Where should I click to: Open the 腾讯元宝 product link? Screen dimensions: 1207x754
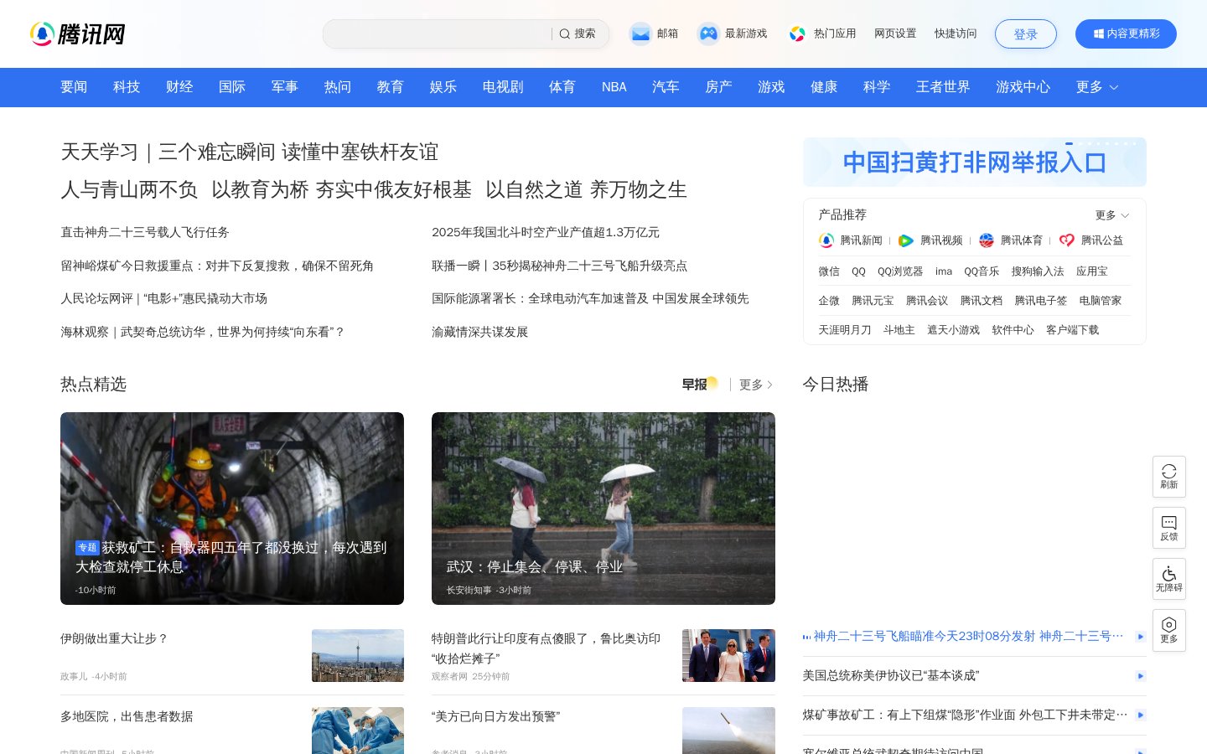[x=873, y=301]
